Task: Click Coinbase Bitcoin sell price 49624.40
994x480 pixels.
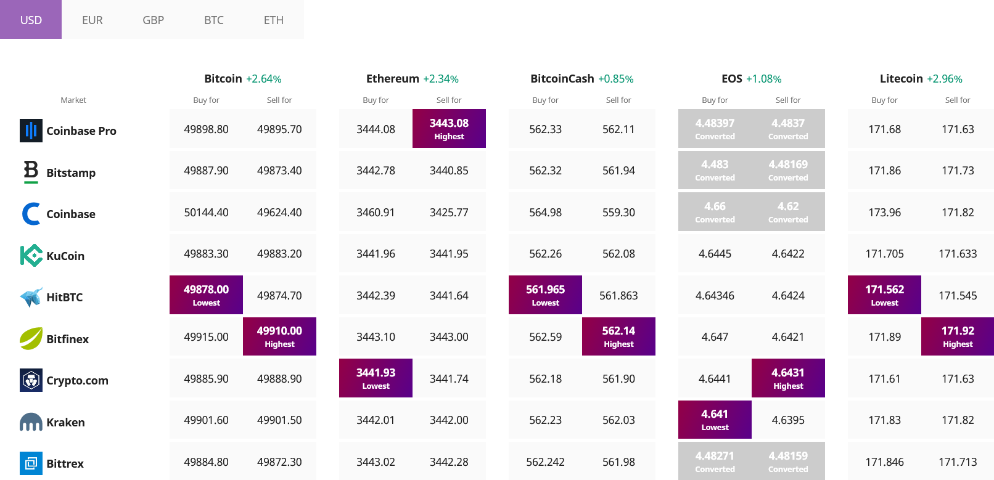Action: [279, 212]
